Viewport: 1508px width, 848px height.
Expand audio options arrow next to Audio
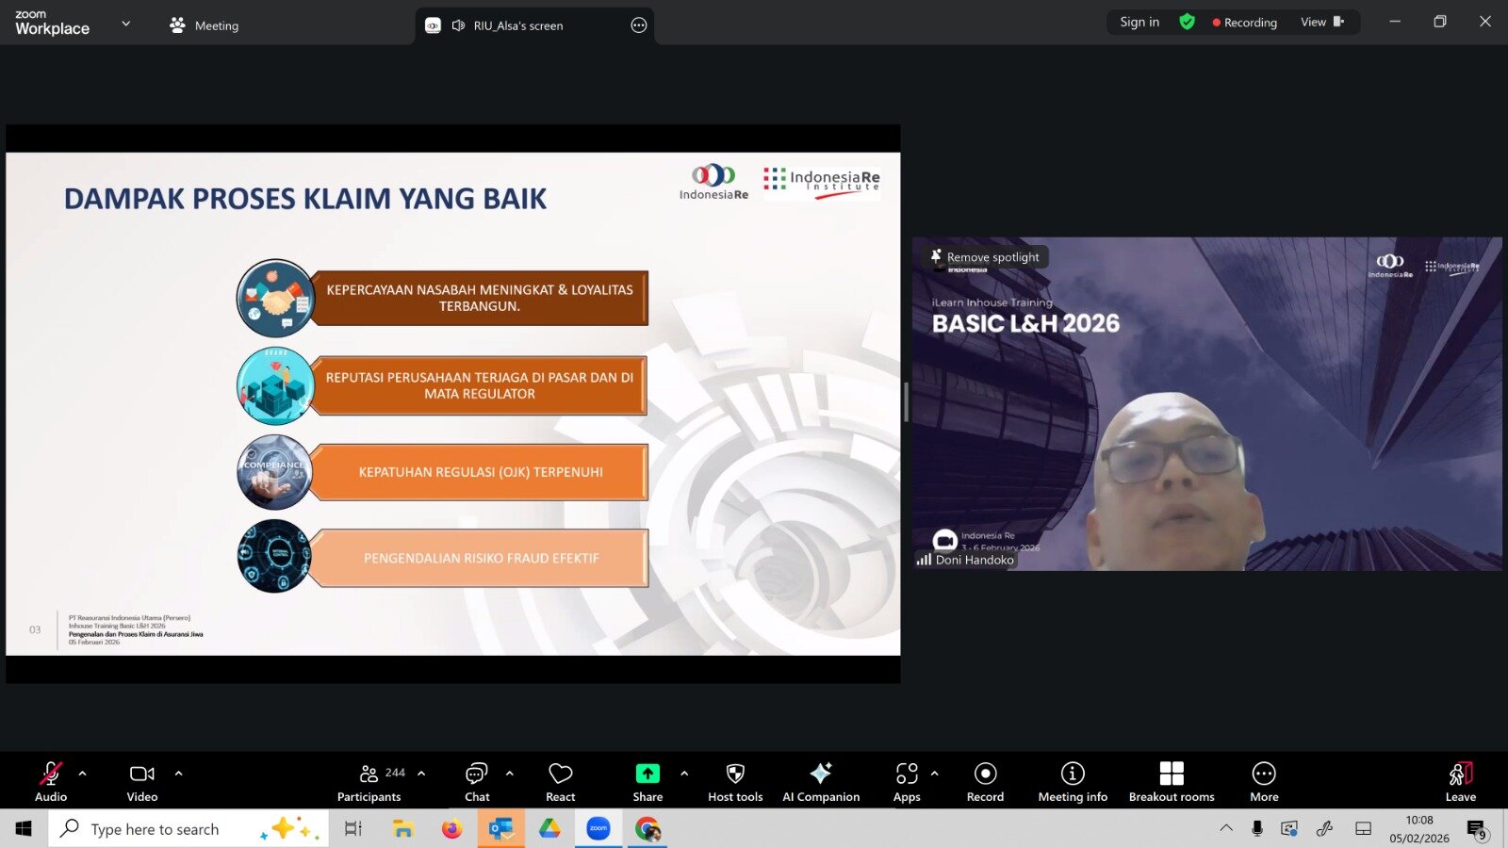pyautogui.click(x=83, y=774)
